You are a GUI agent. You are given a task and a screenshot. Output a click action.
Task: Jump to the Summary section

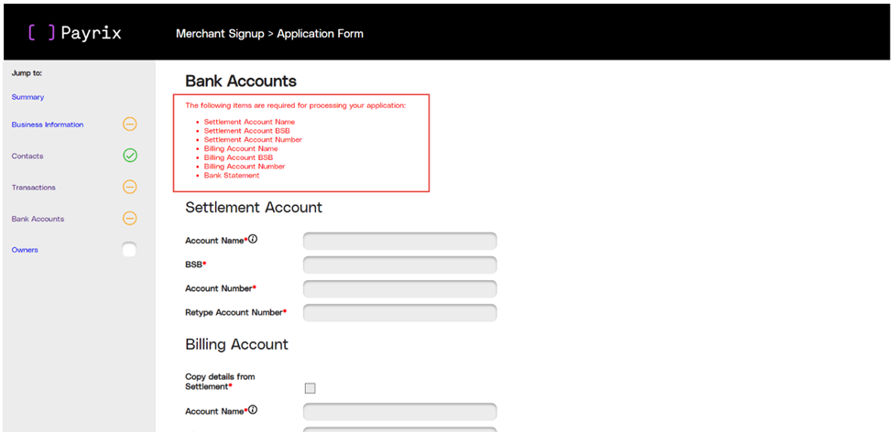(27, 97)
